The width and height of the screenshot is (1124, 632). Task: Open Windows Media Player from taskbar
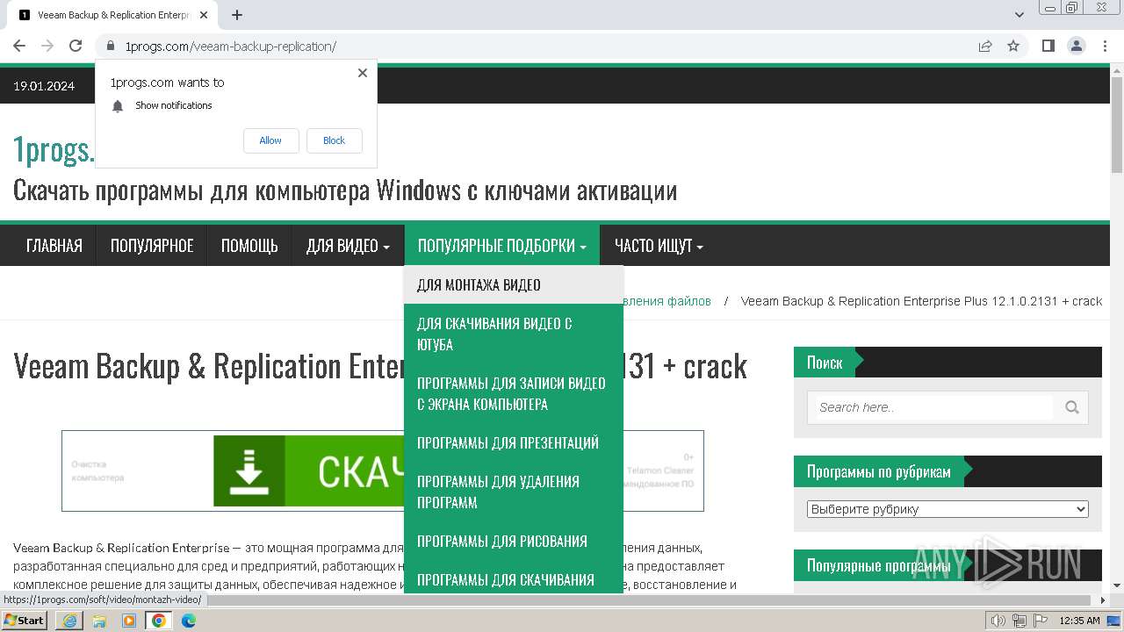[x=129, y=621]
